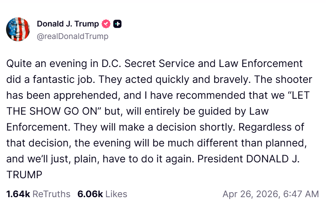
Task: Click the black plus badge icon
Action: coord(117,24)
